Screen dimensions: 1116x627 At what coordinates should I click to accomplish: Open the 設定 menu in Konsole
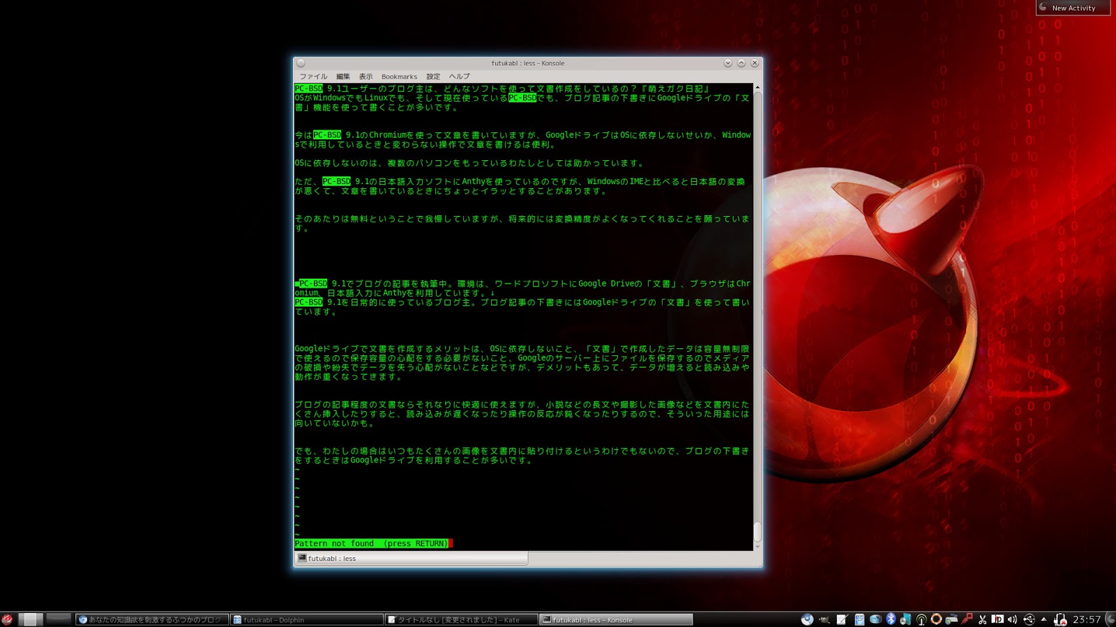coord(433,77)
